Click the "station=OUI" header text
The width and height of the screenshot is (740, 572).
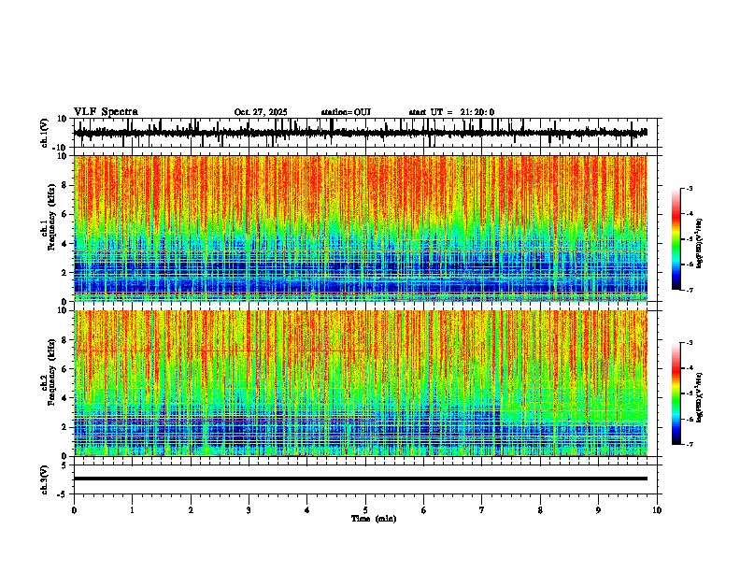[x=346, y=112]
